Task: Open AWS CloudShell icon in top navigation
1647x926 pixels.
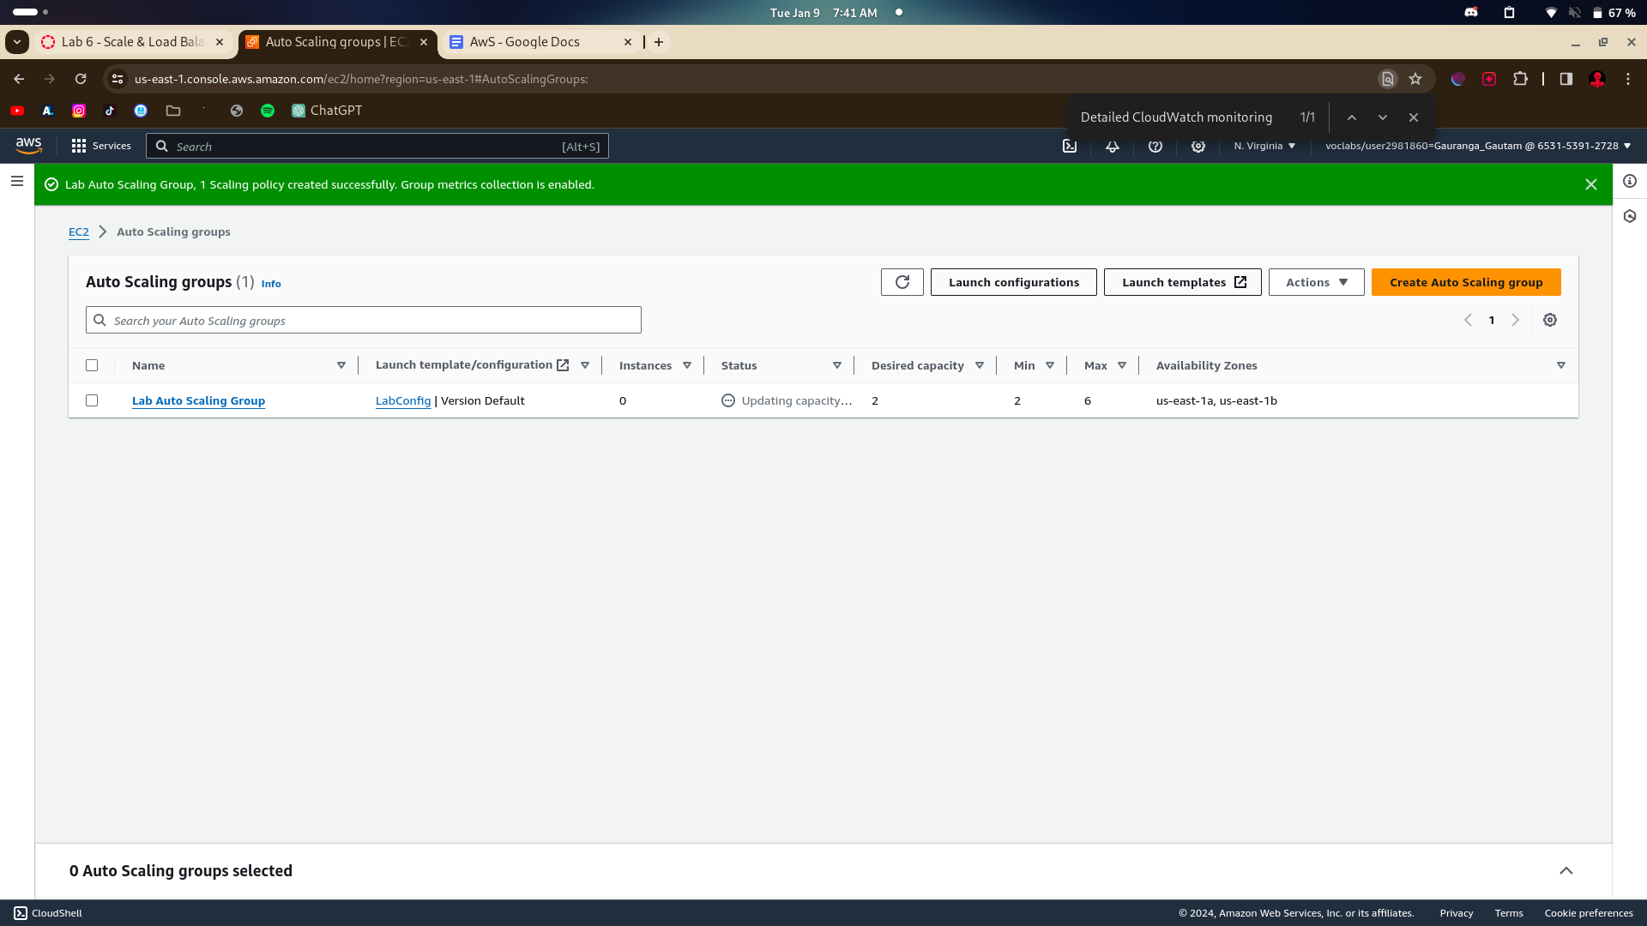Action: coord(1070,147)
